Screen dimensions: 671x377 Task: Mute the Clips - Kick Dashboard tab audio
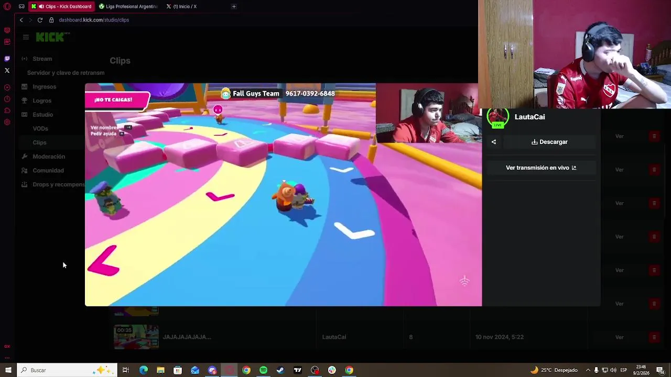click(41, 6)
